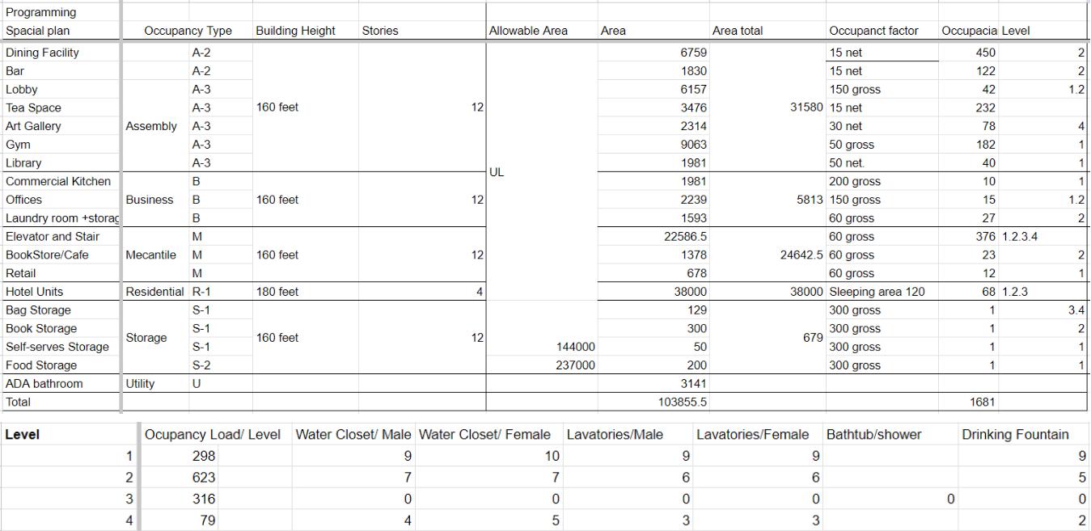Select the 'Art Gallery' cell

click(x=61, y=126)
